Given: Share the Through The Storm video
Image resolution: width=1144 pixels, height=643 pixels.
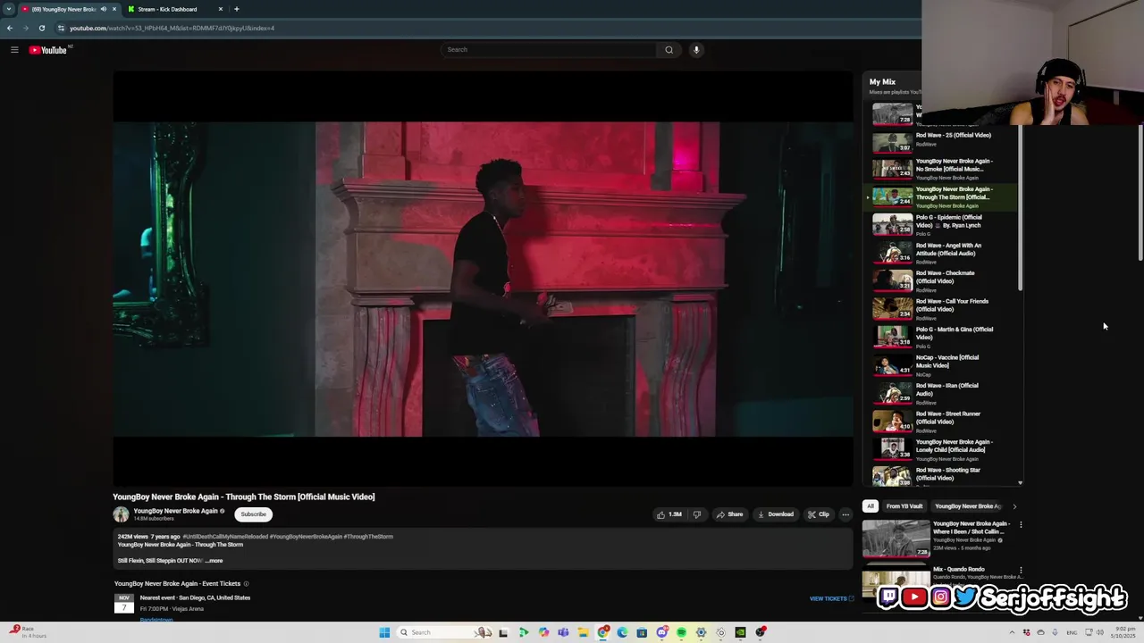Looking at the screenshot, I should point(730,514).
